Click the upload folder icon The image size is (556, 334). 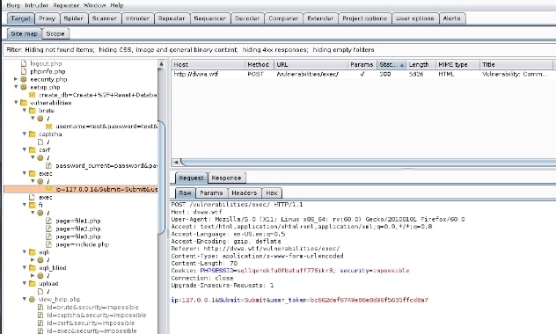[33, 283]
